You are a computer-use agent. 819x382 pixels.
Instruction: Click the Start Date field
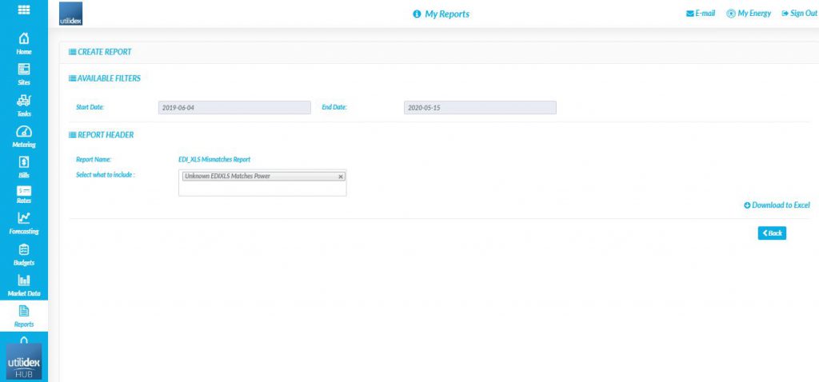[234, 108]
